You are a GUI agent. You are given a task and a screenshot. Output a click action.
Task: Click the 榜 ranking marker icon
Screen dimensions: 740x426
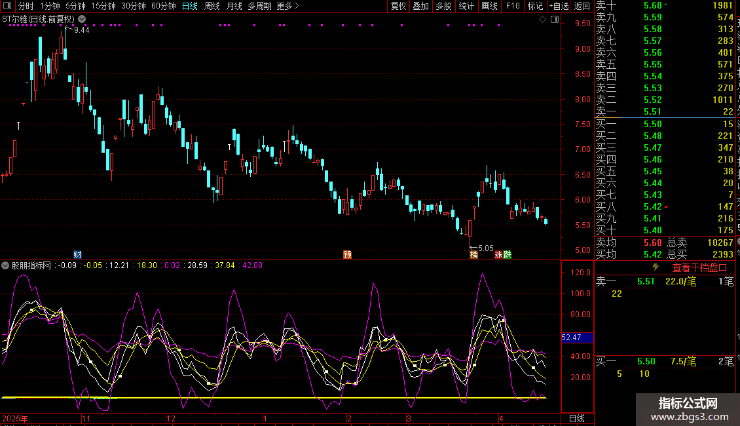pos(473,254)
